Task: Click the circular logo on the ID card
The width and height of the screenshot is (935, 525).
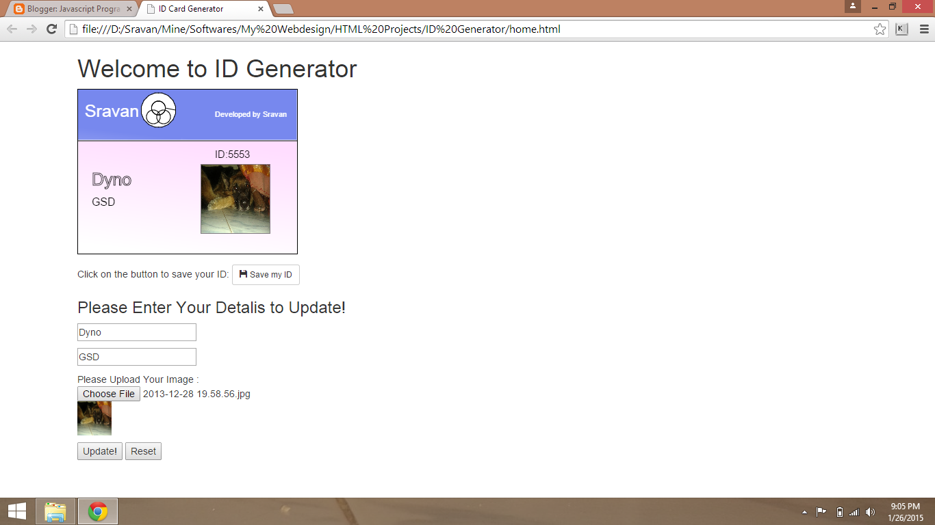Action: click(x=159, y=110)
